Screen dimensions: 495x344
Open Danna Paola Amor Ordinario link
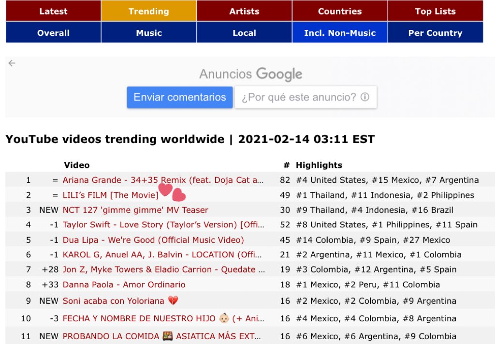(124, 284)
